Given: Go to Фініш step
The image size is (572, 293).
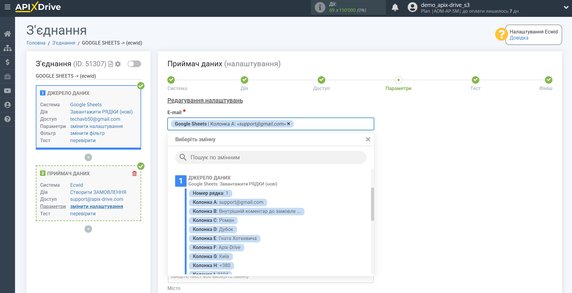Looking at the screenshot, I should (x=549, y=80).
